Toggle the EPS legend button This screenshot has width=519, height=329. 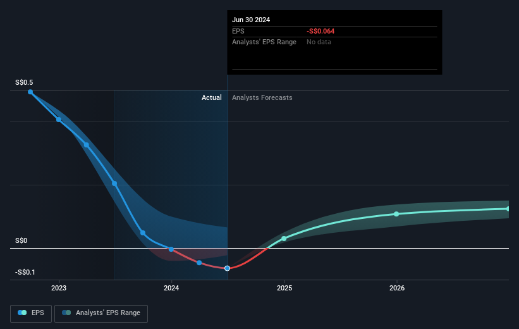(x=31, y=313)
